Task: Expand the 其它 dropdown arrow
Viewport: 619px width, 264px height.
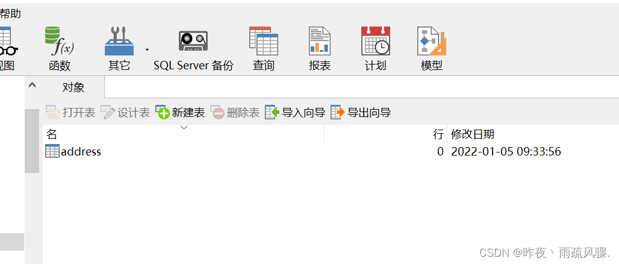Action: 147,49
